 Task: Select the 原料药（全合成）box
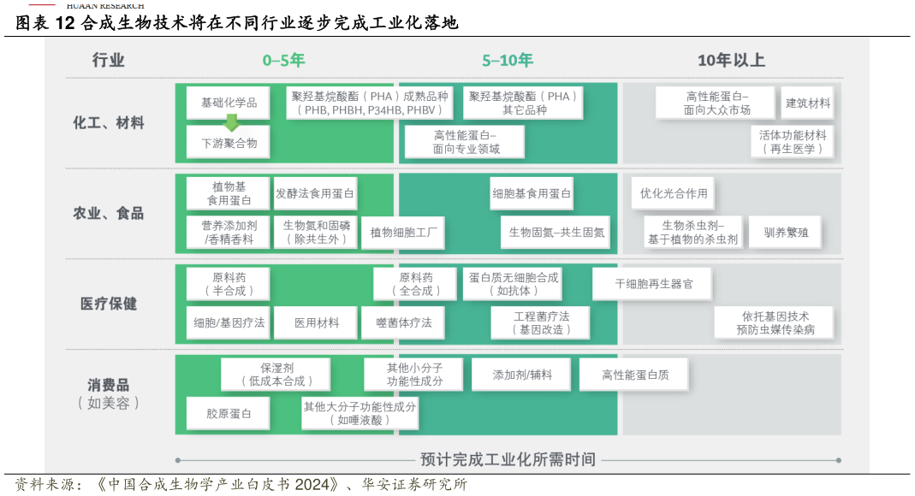(415, 284)
